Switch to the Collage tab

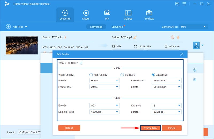click(128, 15)
